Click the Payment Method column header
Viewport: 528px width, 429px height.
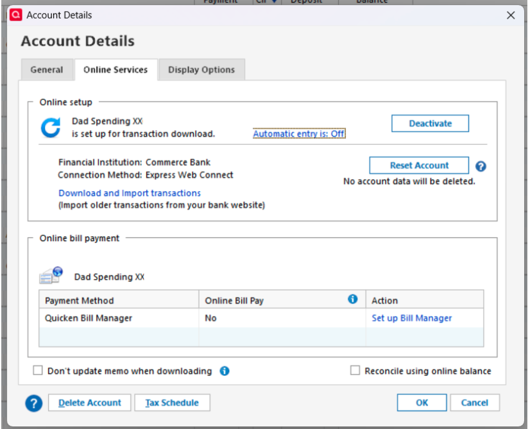tap(119, 299)
